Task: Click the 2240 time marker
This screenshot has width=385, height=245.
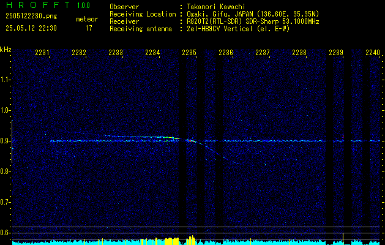Action: pyautogui.click(x=373, y=52)
